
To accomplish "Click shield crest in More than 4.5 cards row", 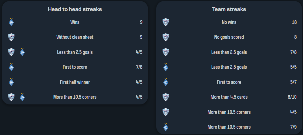I will tap(166, 97).
